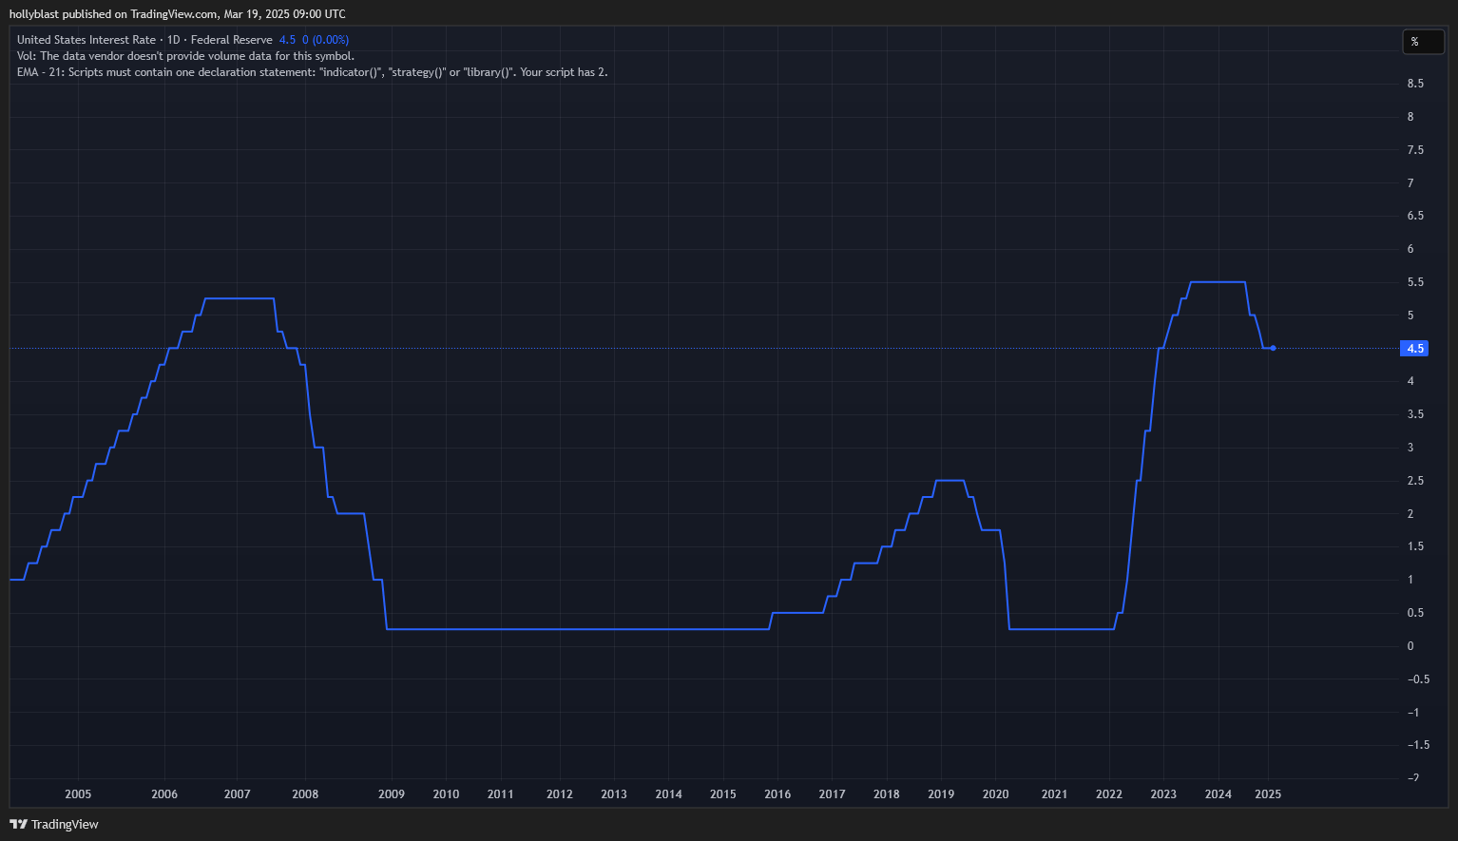Click the 2022 label on time axis
Viewport: 1458px width, 841px height.
(1109, 794)
